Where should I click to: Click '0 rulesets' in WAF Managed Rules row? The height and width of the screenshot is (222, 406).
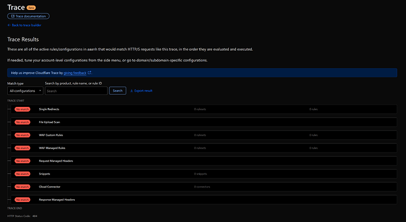(x=200, y=148)
